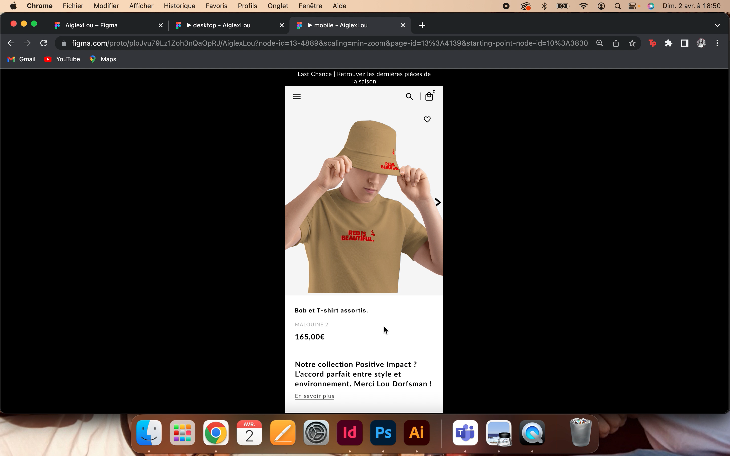Advance to next product image with the arrow
730x456 pixels.
click(438, 202)
